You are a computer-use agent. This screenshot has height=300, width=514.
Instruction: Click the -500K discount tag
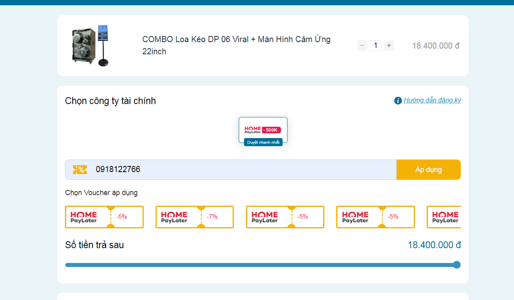pyautogui.click(x=271, y=130)
